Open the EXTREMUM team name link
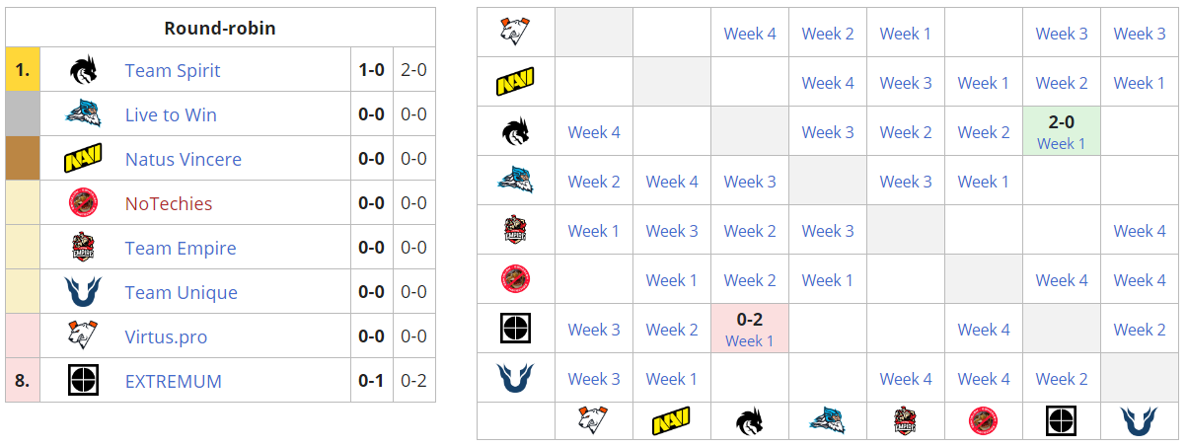 coord(173,381)
